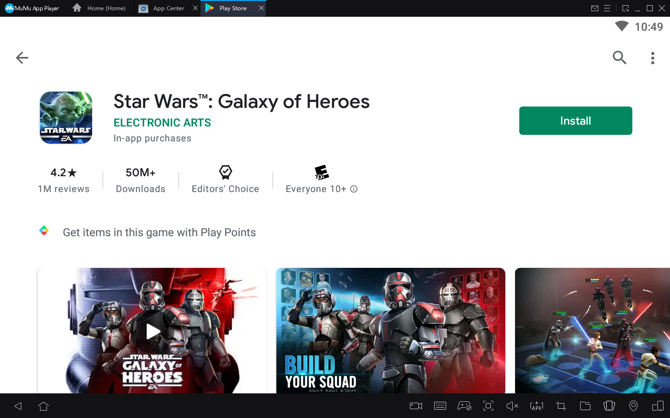Screen dimensions: 670x418
Task: Open the MuMu hamburger menu
Action: pos(607,8)
